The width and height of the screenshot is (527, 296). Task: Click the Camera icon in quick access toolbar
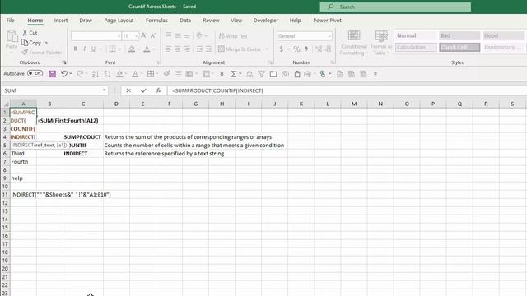(x=286, y=74)
